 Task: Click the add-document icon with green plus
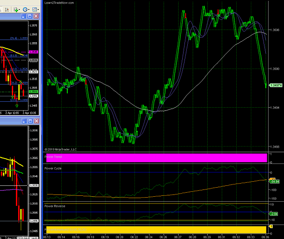point(16,10)
